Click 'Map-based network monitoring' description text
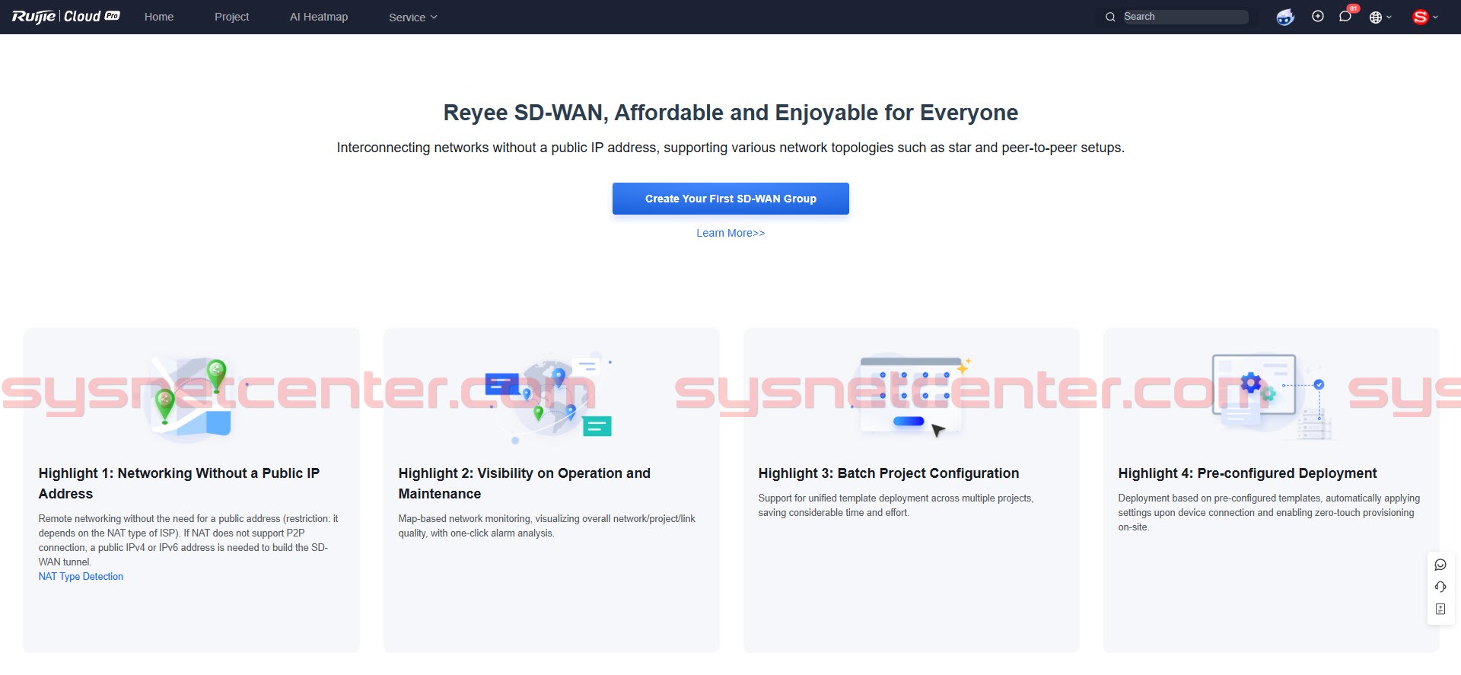The width and height of the screenshot is (1461, 675). click(x=547, y=526)
